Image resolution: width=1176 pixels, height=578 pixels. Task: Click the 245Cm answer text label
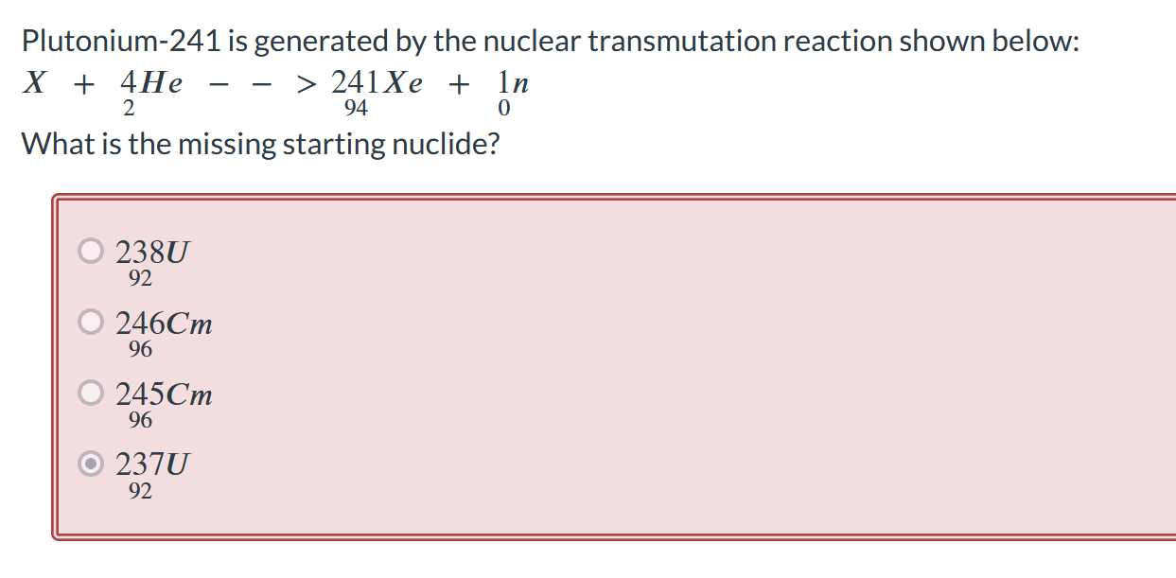[x=164, y=394]
